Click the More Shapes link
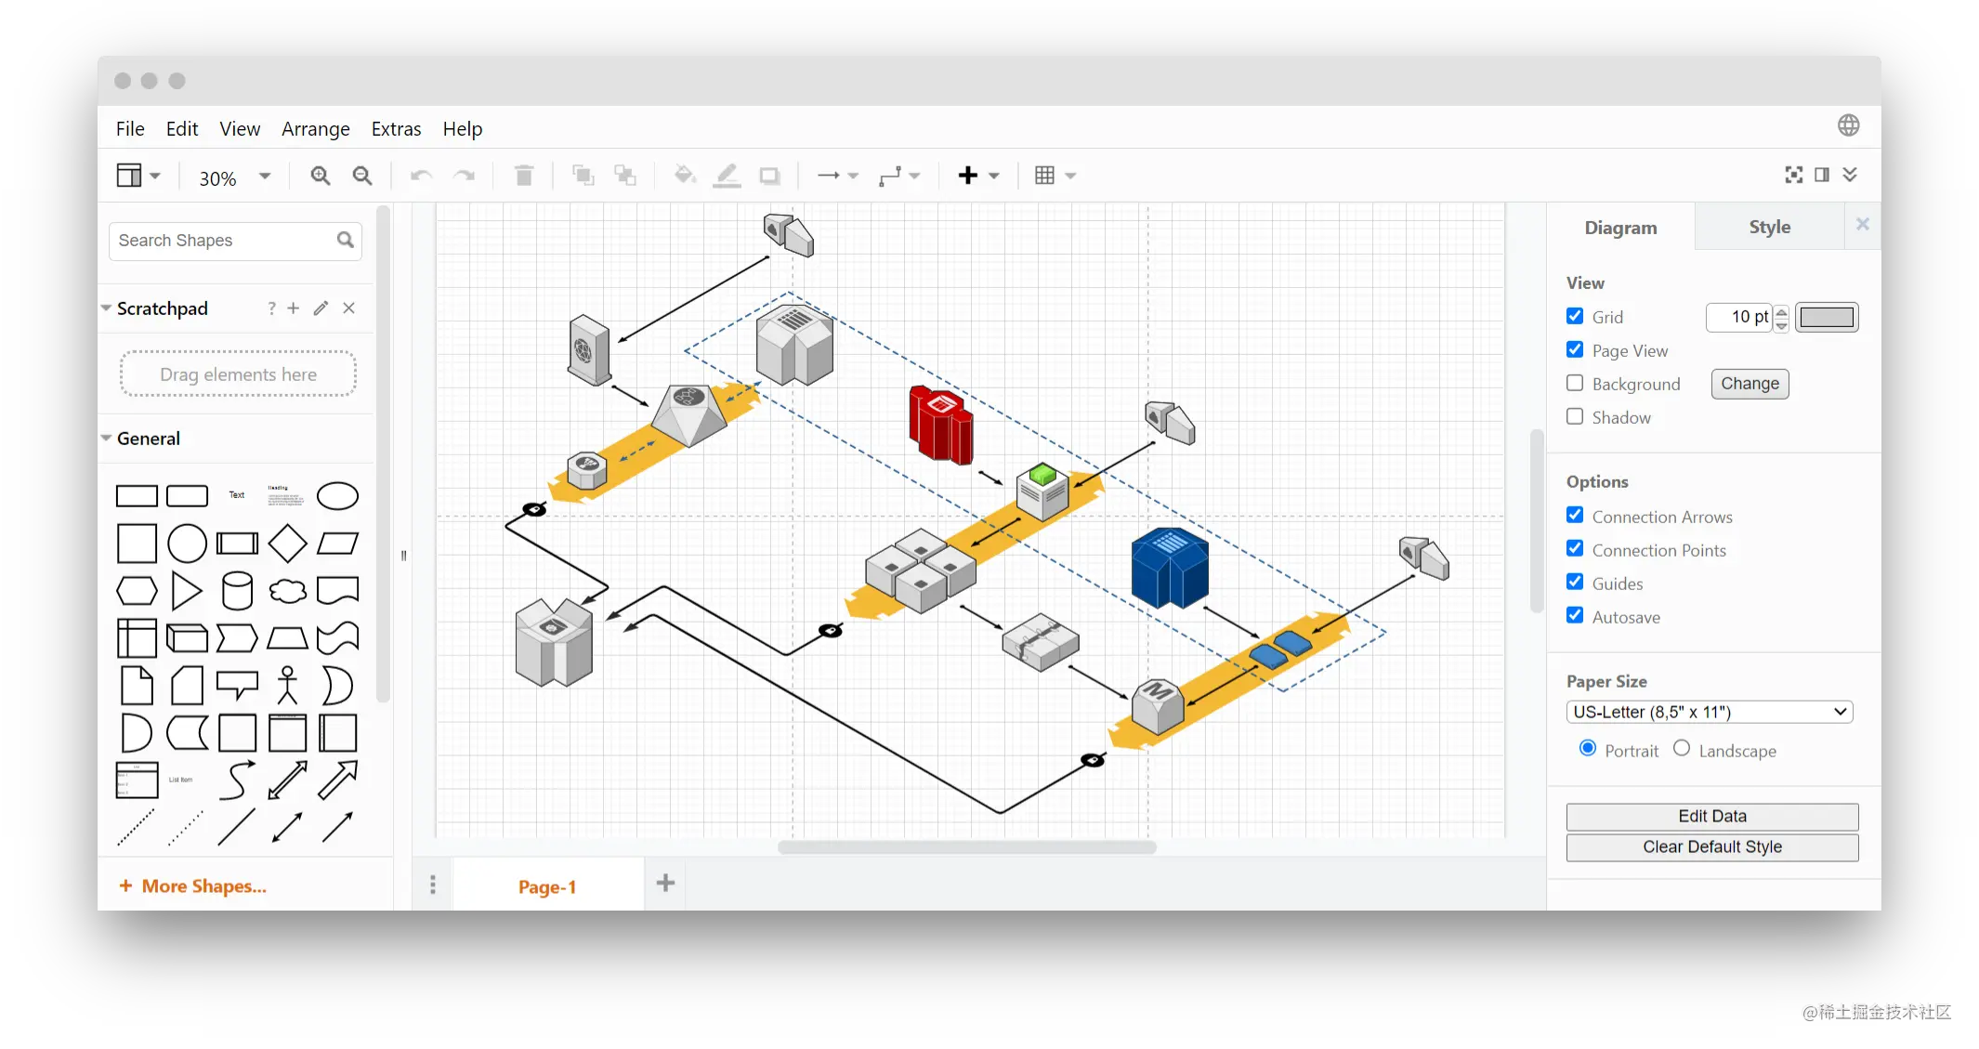The height and width of the screenshot is (1049, 1979). coord(193,886)
